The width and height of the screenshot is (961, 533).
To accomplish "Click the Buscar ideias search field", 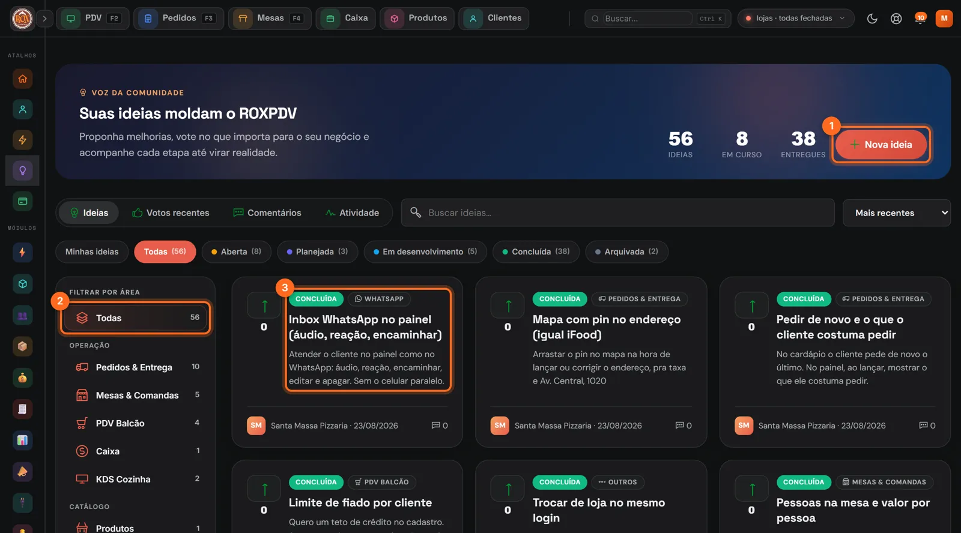I will pos(618,213).
